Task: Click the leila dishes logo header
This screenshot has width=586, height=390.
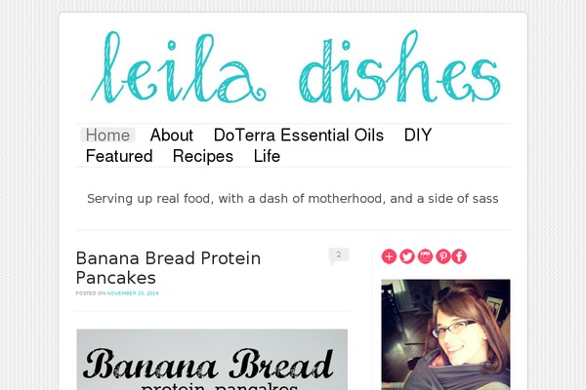Action: (x=295, y=66)
